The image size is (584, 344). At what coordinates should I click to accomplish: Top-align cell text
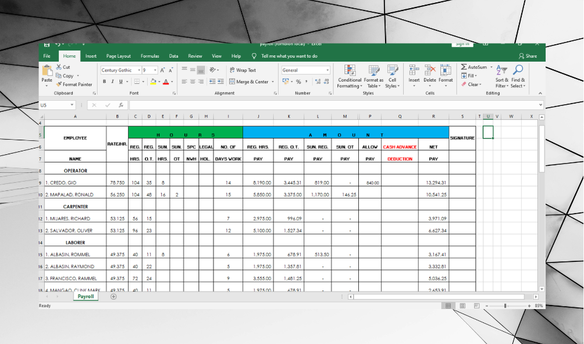184,70
